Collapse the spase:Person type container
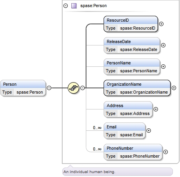The height and width of the screenshot is (177, 180). (x=65, y=6)
